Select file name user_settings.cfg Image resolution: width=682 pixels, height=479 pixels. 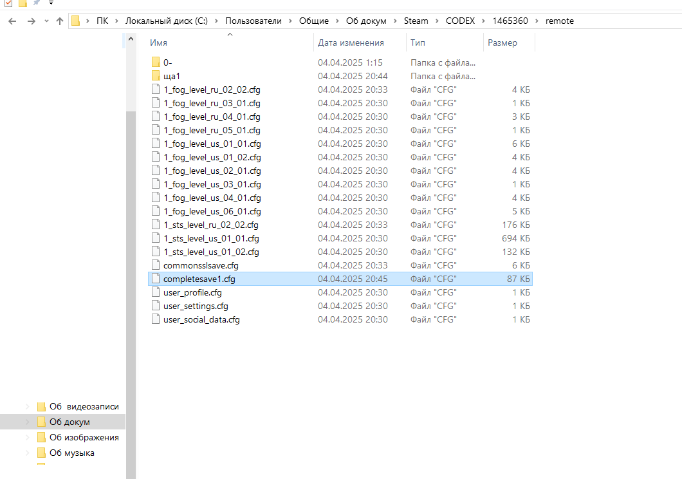[196, 306]
